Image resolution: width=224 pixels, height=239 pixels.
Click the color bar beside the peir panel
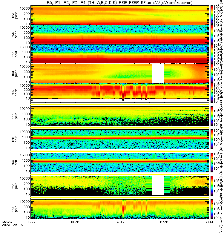[212, 209]
